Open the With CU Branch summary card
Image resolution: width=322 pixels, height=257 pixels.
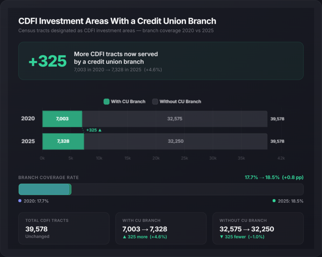(161, 228)
